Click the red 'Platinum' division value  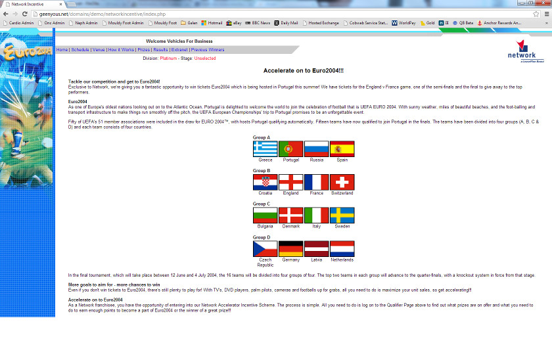[x=168, y=58]
